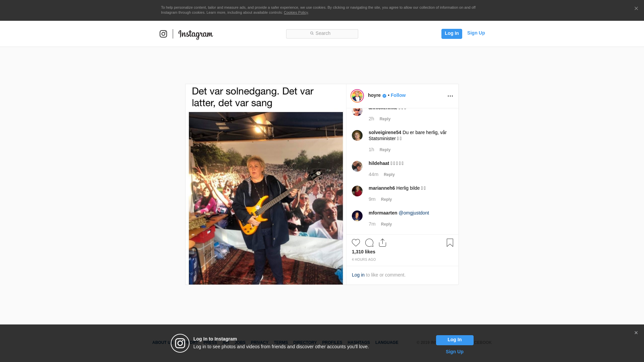Dismiss the cookie notice banner
The width and height of the screenshot is (644, 362).
[636, 8]
